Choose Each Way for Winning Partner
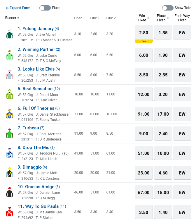196x221 pixels. [x=182, y=55]
